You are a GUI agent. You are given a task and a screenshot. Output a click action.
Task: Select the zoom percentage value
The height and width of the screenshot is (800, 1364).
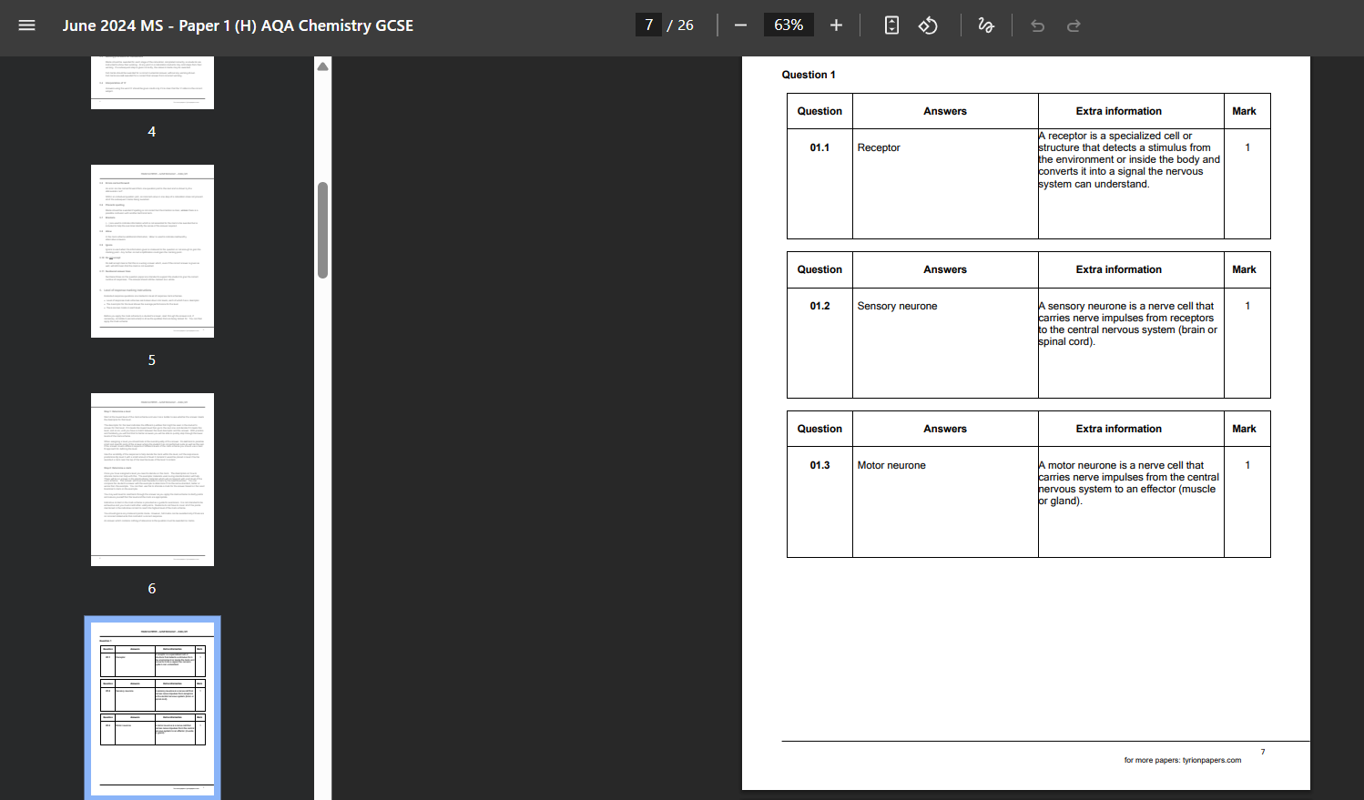[x=789, y=25]
